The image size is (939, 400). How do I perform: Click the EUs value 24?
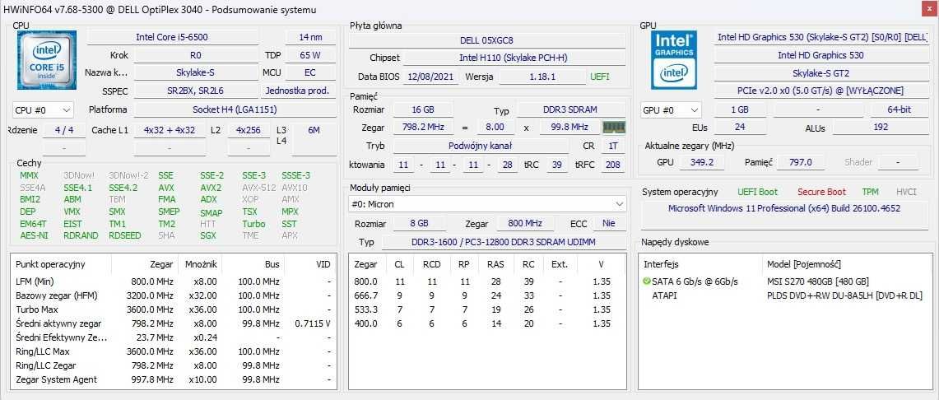click(x=740, y=127)
